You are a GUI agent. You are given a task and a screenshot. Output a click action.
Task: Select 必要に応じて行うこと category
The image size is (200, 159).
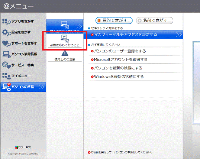pos(65,40)
